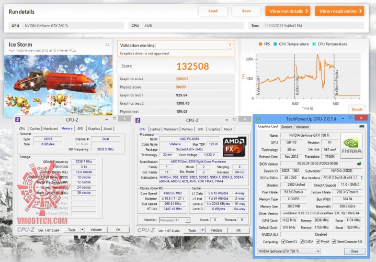Viewport: 376px width, 262px height.
Task: Open Graphics tab in CPU-Z CPU window
Action: point(214,129)
